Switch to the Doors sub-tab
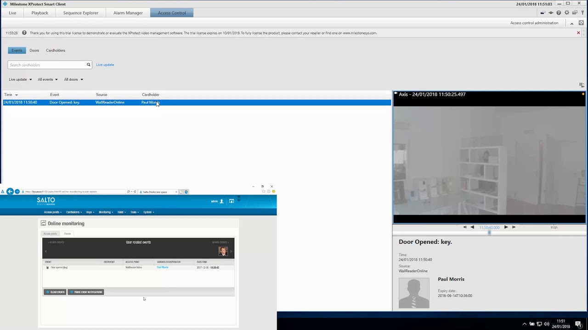 [x=34, y=50]
